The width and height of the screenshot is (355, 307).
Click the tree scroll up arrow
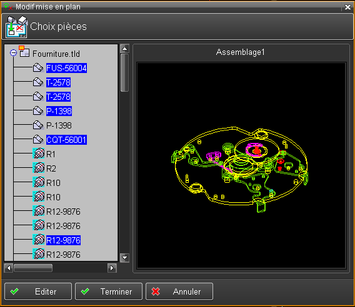click(x=124, y=49)
